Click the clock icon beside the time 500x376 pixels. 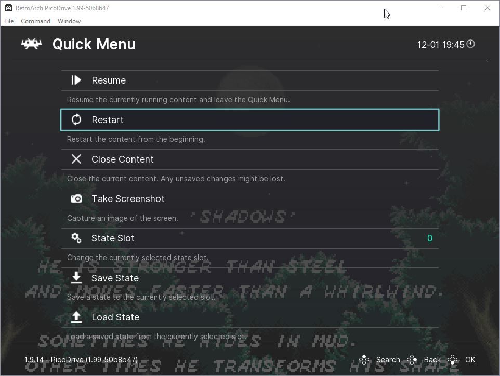[471, 44]
